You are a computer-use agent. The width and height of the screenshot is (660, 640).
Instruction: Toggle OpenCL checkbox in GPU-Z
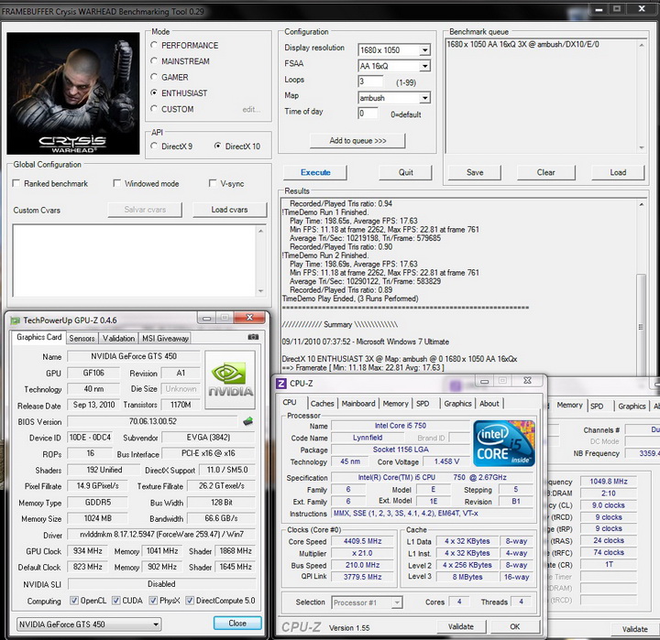pos(74,601)
